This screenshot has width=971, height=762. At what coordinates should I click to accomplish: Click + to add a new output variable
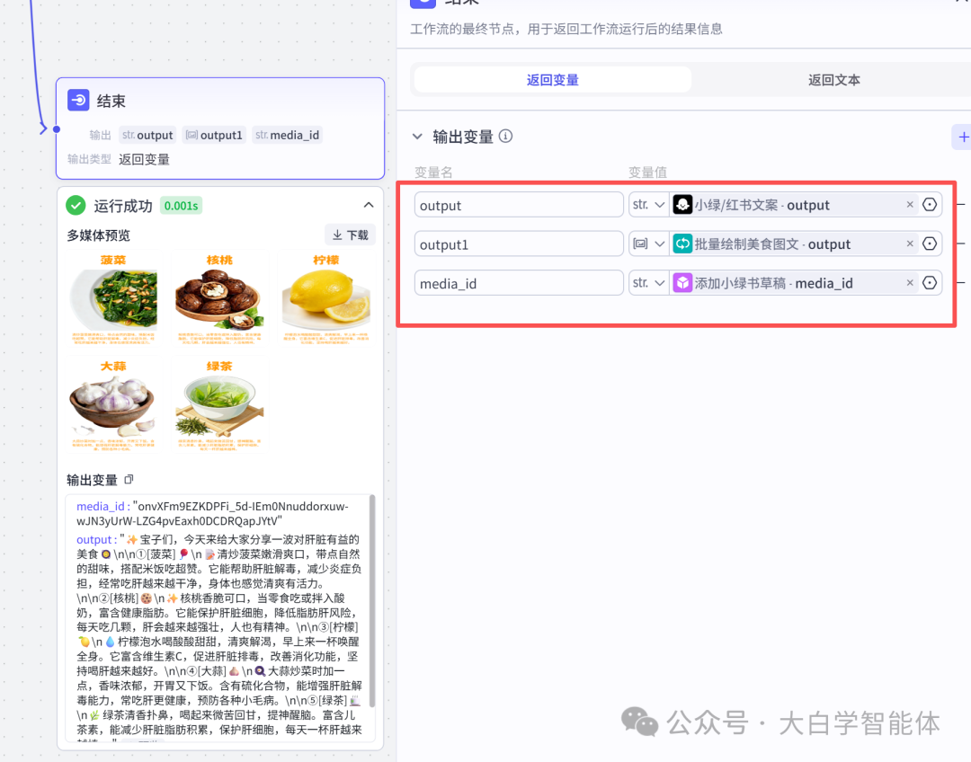tap(962, 137)
